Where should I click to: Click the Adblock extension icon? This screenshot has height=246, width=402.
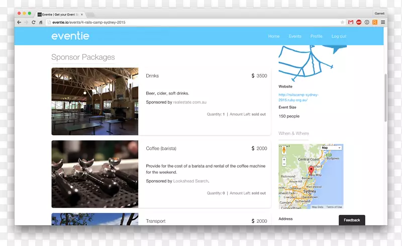[359, 23]
